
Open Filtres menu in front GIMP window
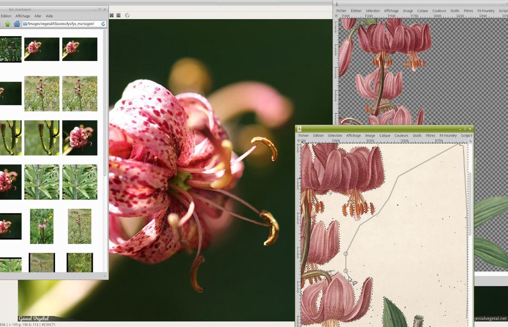coord(431,135)
